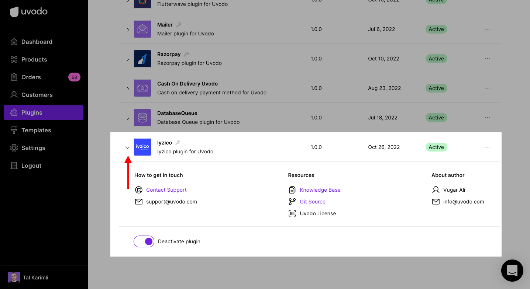530x289 pixels.
Task: Click the Iyzico version 1.0.0
Action: click(316, 147)
